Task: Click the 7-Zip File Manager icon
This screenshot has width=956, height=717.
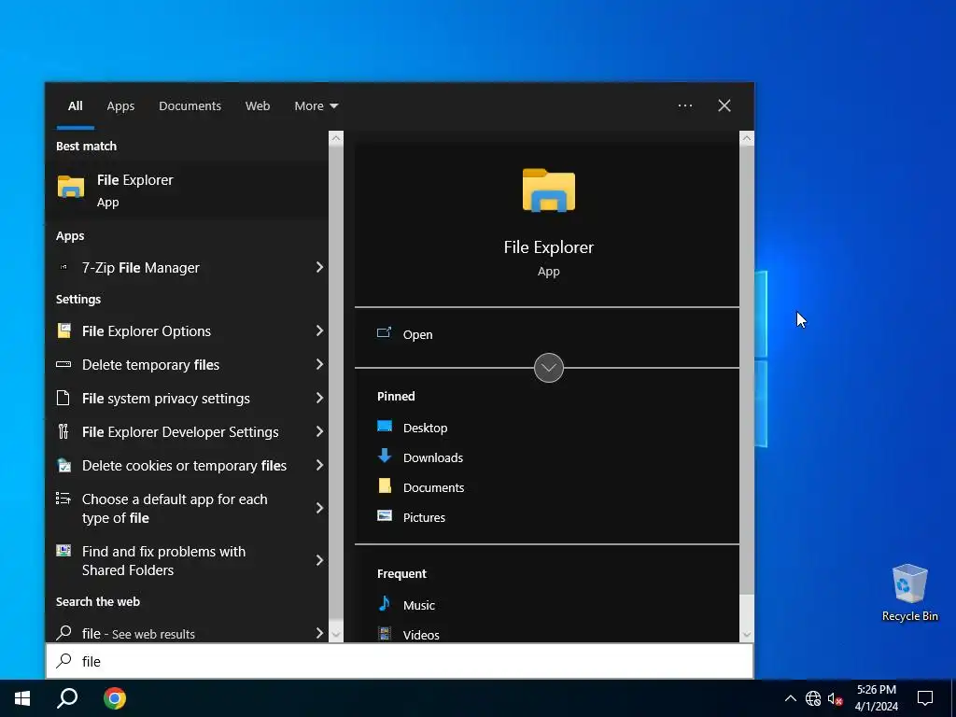Action: [x=63, y=267]
